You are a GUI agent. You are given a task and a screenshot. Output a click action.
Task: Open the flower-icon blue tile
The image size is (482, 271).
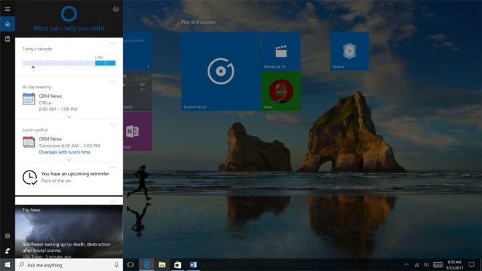coord(349,52)
